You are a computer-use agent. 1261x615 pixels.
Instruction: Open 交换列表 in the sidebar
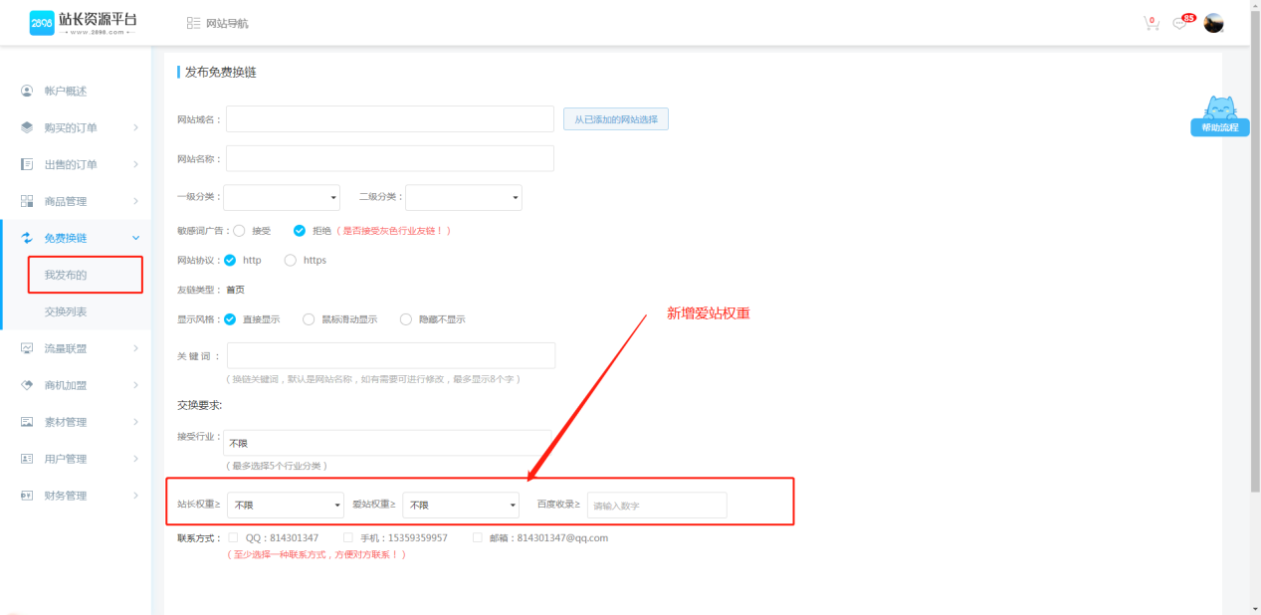[x=66, y=311]
